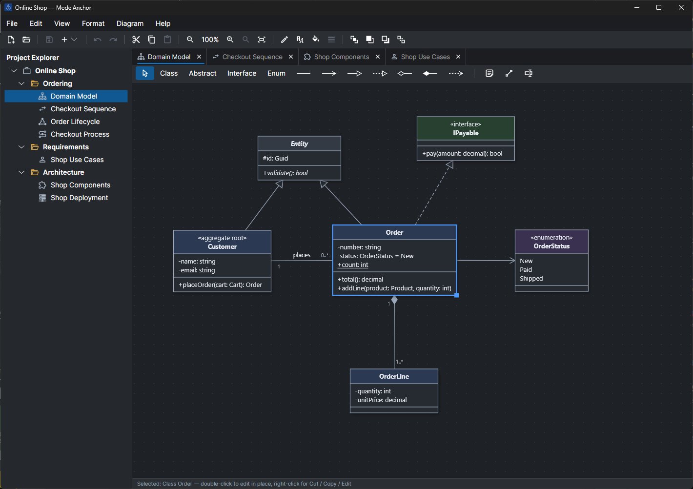Image resolution: width=693 pixels, height=489 pixels.
Task: Select Order Lifecycle in Project Explorer
Action: click(x=66, y=122)
